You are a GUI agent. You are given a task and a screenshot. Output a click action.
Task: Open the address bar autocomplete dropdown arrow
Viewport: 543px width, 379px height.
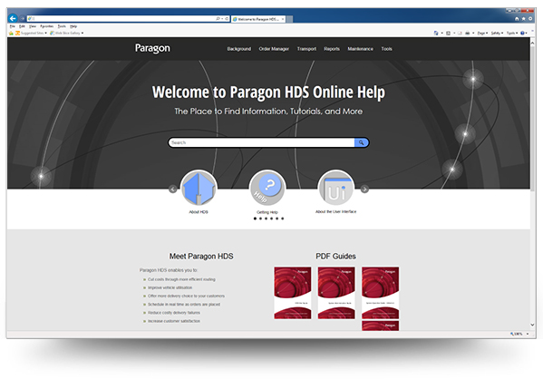point(222,19)
